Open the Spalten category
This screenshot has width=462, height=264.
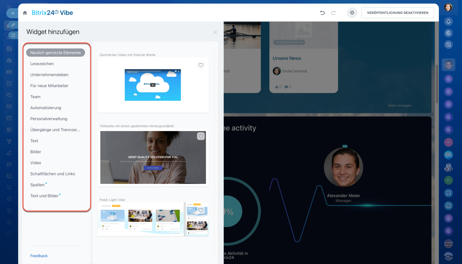coord(38,185)
